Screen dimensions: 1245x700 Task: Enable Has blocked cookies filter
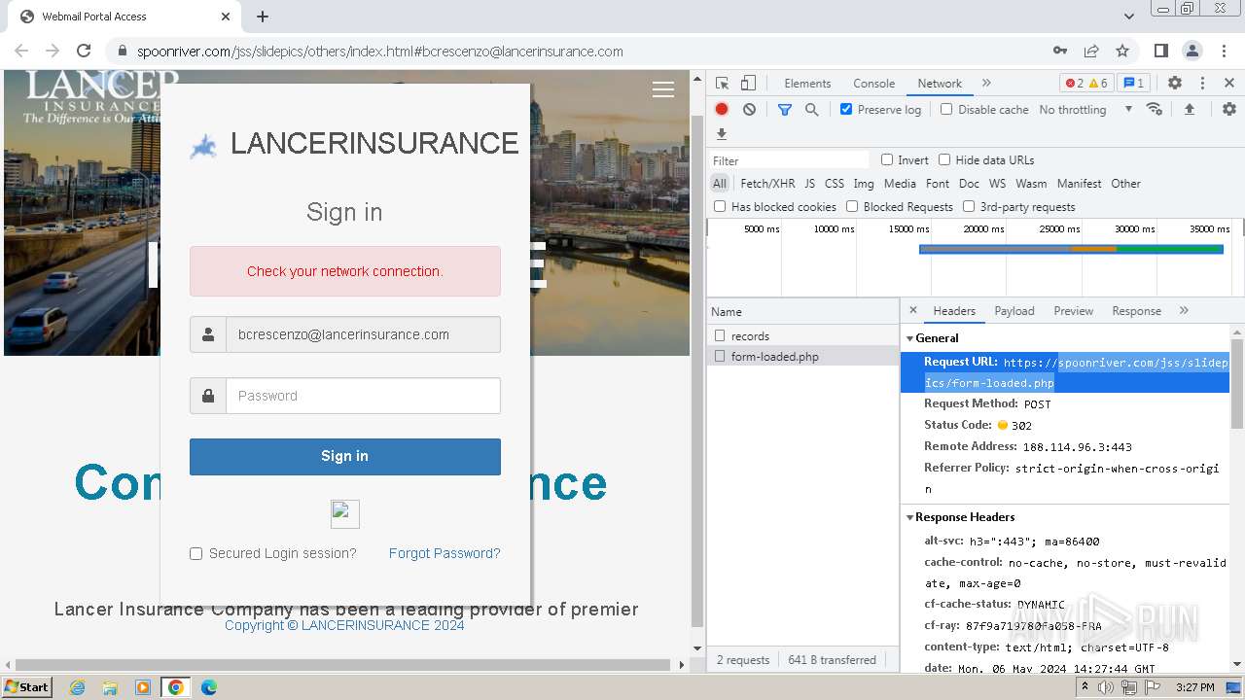coord(720,206)
